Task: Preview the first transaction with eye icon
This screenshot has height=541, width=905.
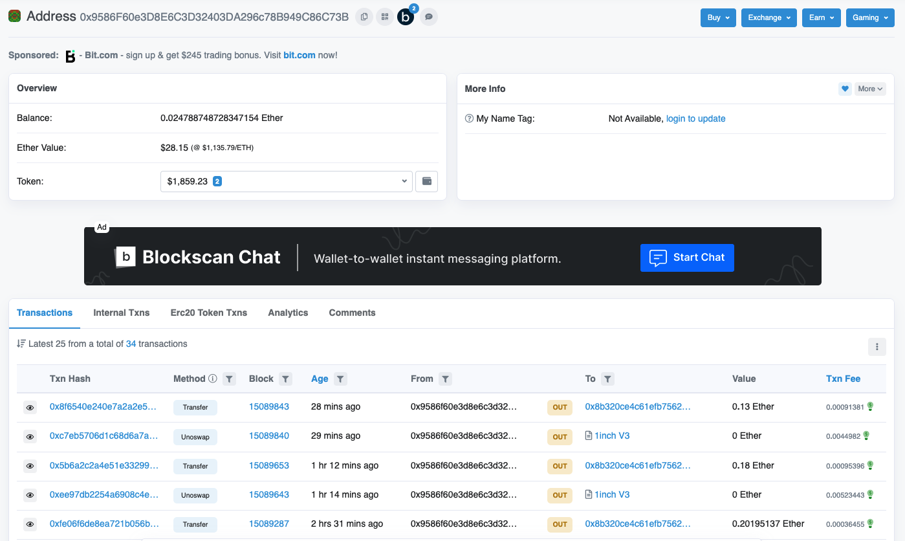Action: tap(30, 408)
